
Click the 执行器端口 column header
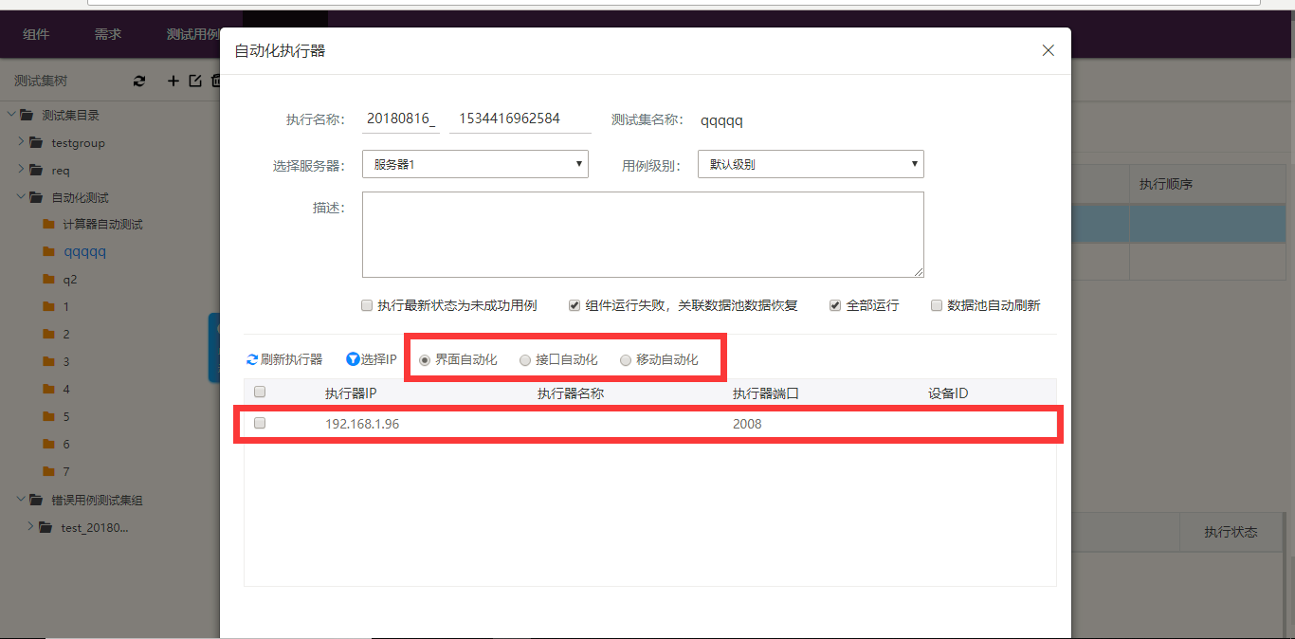[x=766, y=393]
